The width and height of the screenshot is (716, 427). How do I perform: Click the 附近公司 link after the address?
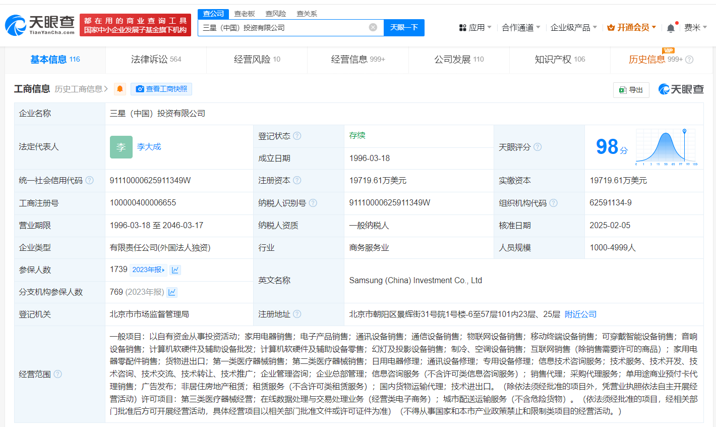(x=580, y=314)
